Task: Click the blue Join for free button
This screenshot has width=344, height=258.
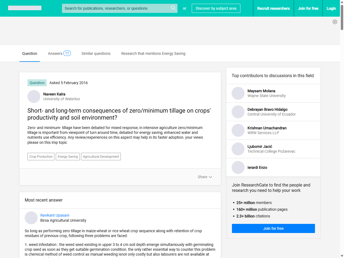Action: coord(273,228)
